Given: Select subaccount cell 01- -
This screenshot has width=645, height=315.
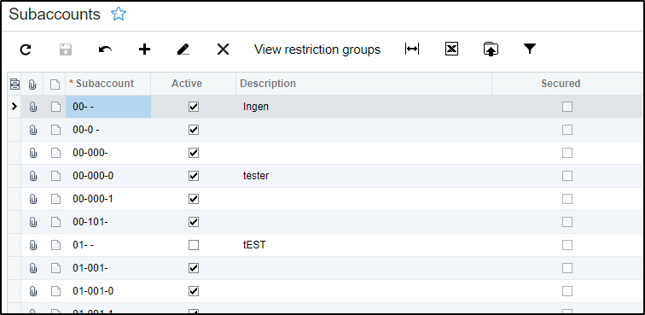Looking at the screenshot, I should click(108, 245).
